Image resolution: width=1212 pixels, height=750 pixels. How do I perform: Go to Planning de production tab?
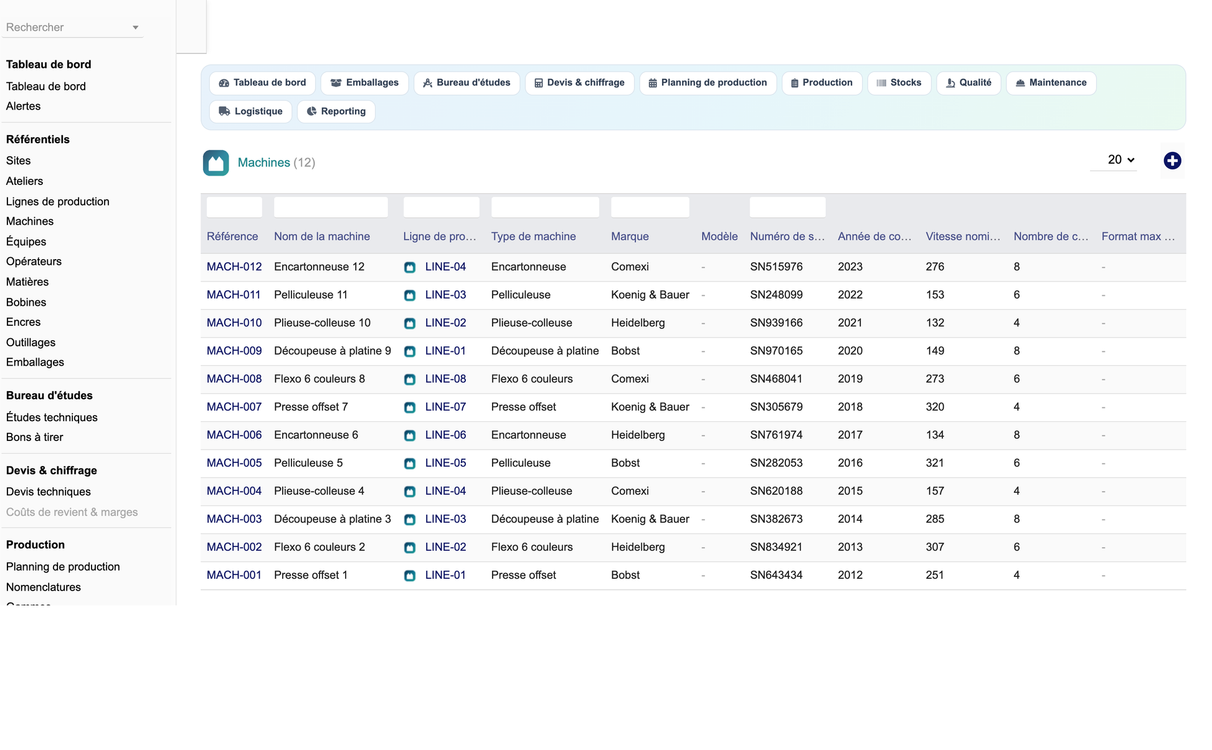[708, 83]
